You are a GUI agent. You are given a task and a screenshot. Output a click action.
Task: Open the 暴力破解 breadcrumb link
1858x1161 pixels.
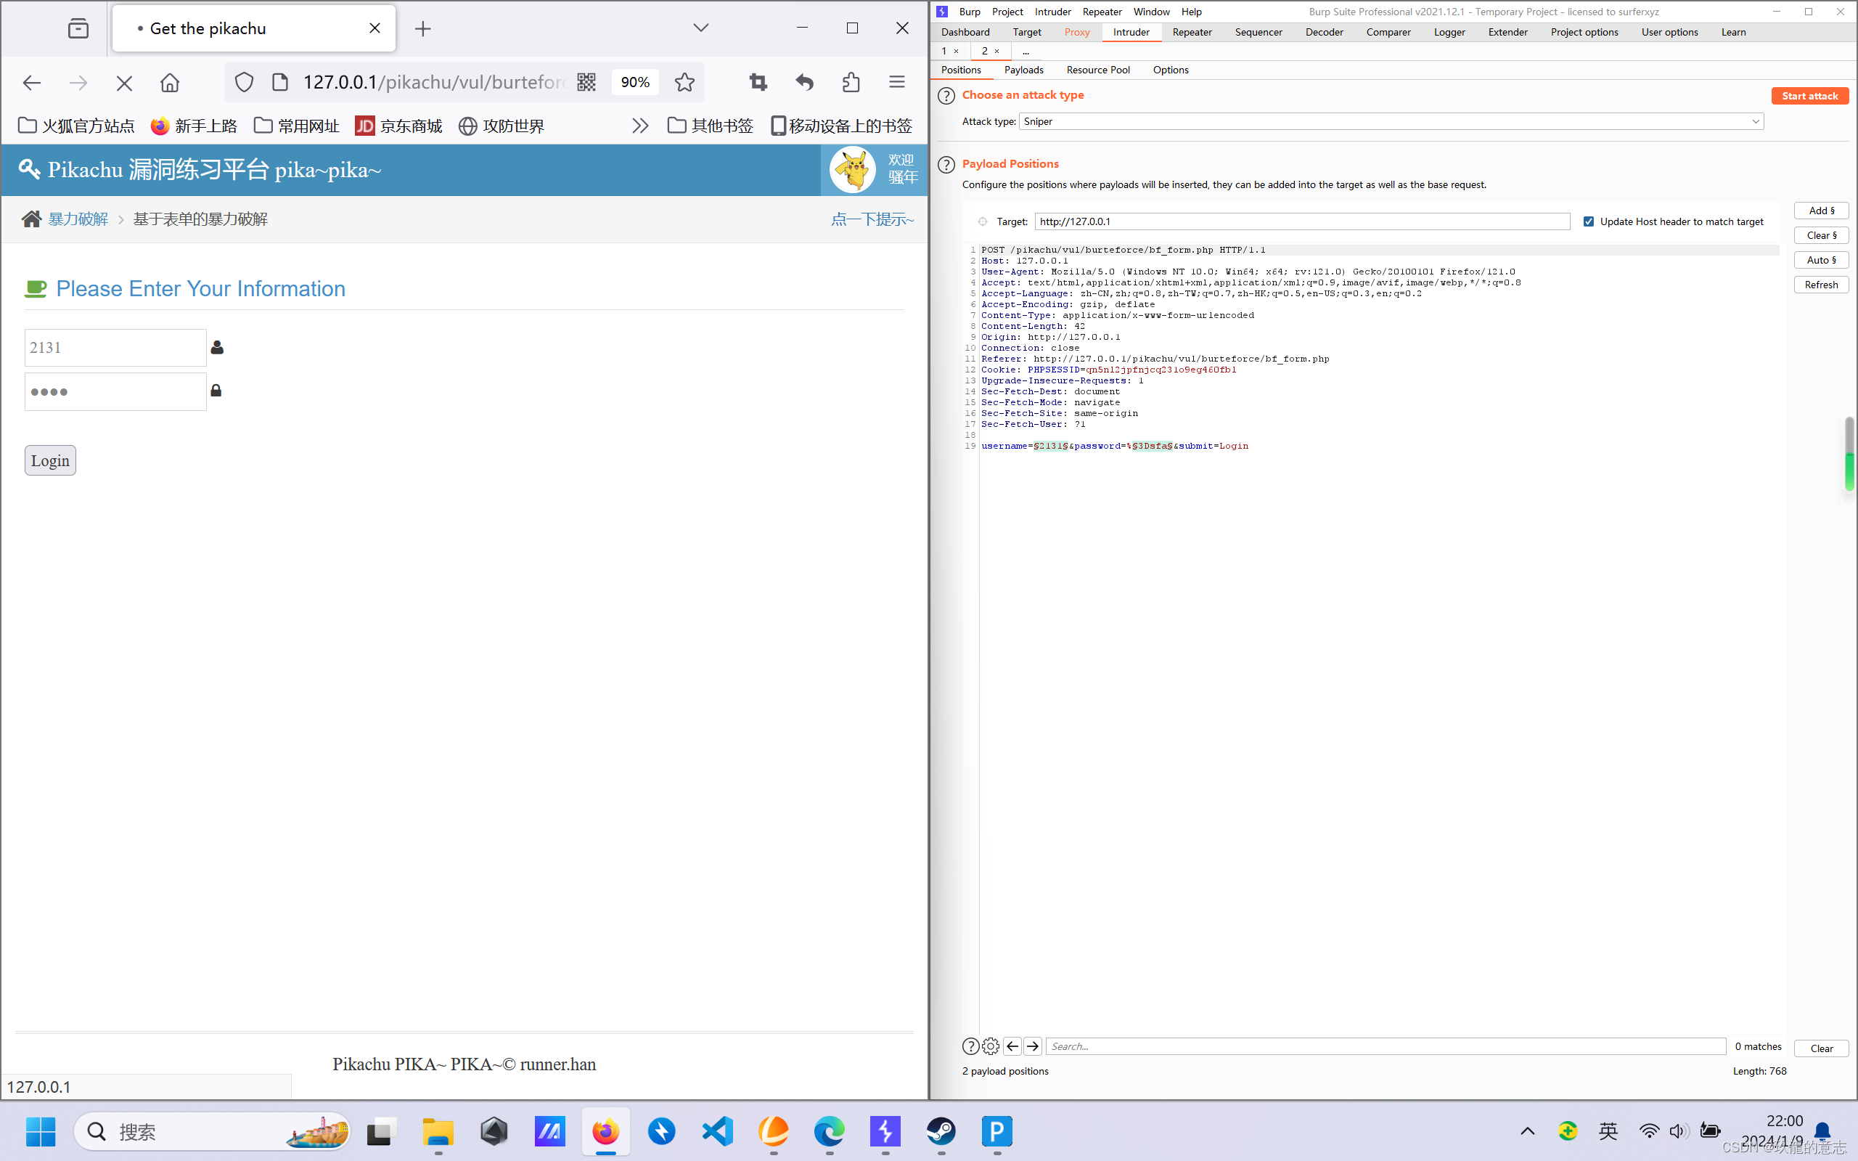(78, 219)
